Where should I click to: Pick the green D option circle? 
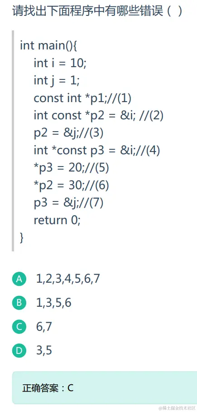point(19,350)
